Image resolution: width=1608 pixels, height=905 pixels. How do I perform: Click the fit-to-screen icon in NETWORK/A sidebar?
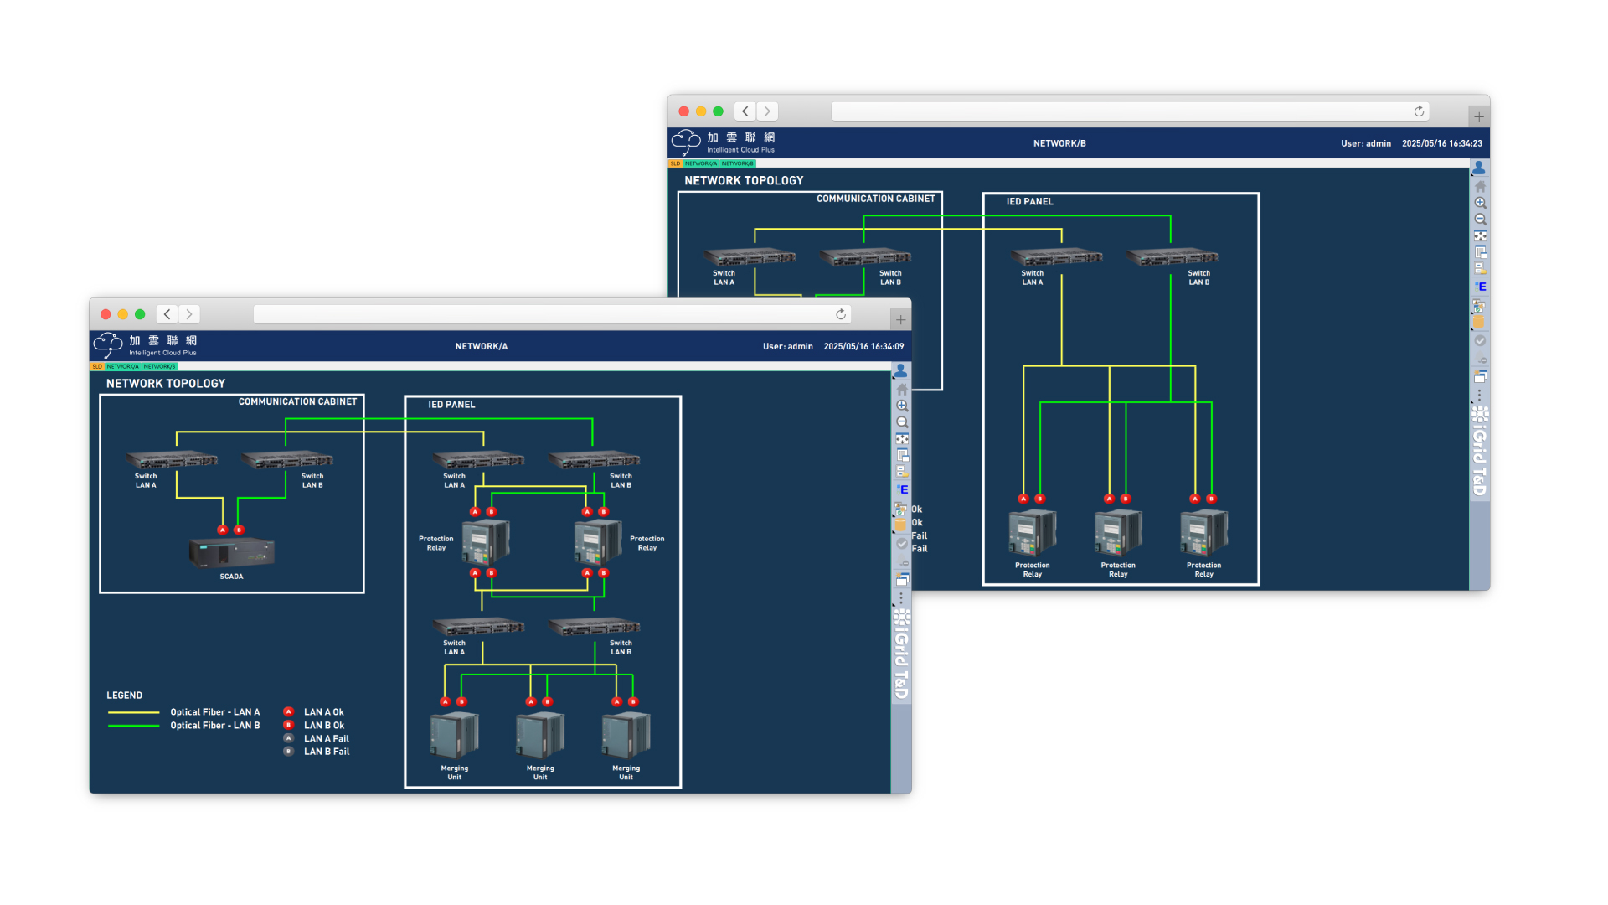point(902,439)
